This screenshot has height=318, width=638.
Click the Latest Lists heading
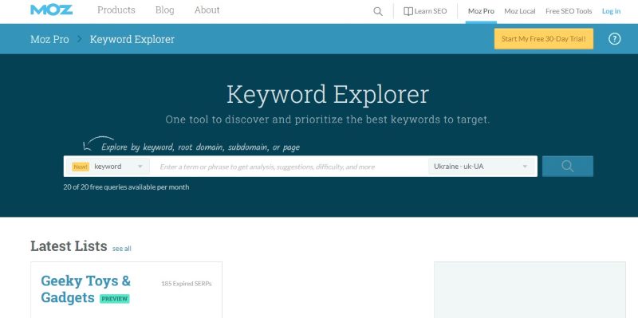pos(69,246)
